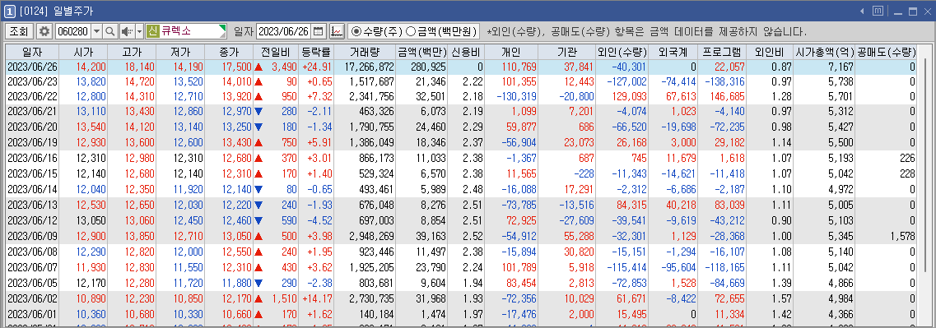Click the 프로그램 column header

coord(722,52)
